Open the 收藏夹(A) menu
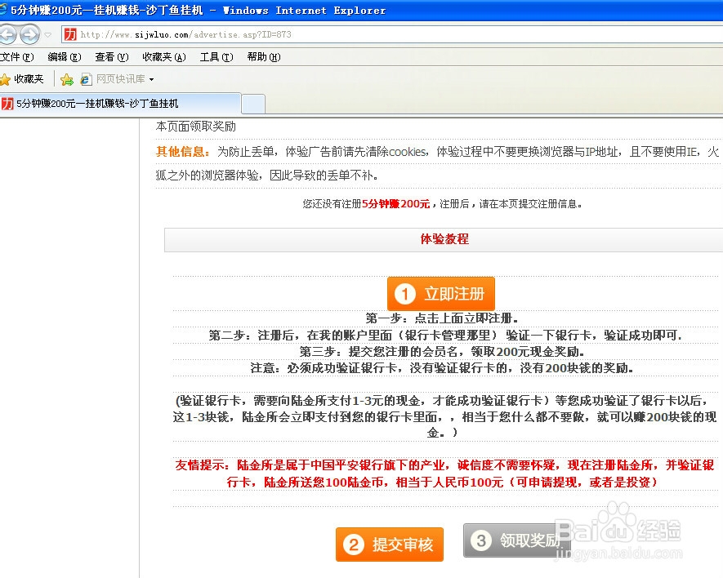723x578 pixels. click(164, 56)
